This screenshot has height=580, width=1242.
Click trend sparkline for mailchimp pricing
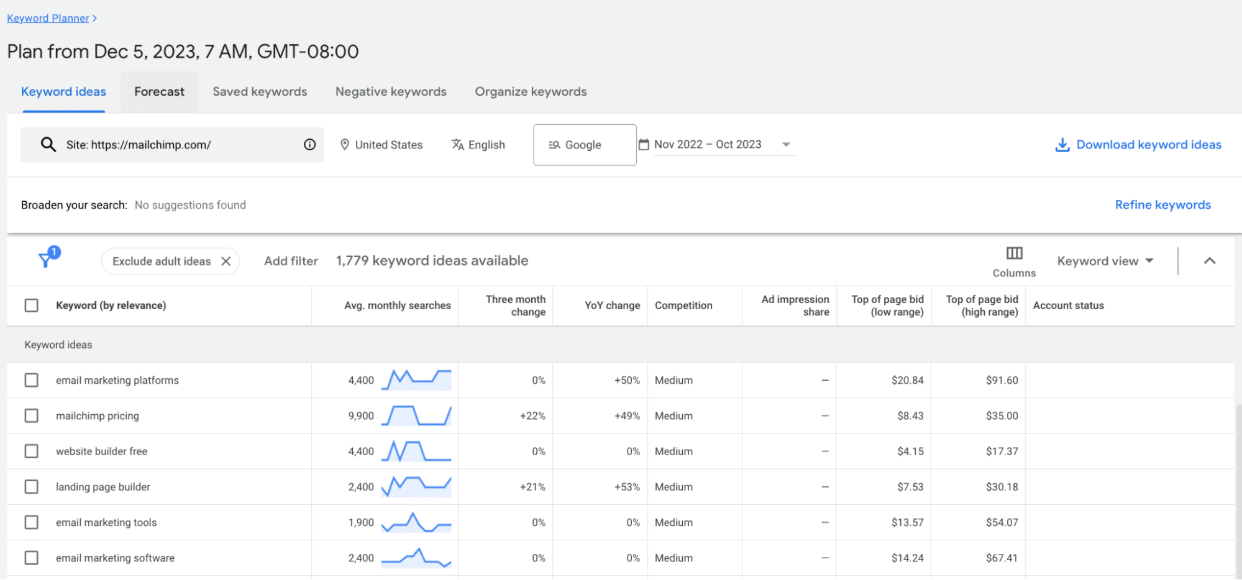click(x=416, y=415)
